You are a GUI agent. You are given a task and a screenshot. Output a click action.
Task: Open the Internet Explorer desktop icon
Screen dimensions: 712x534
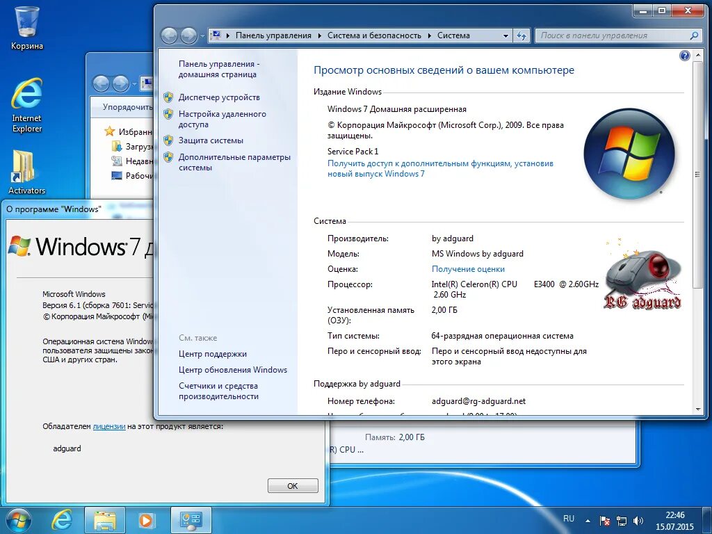tap(27, 106)
